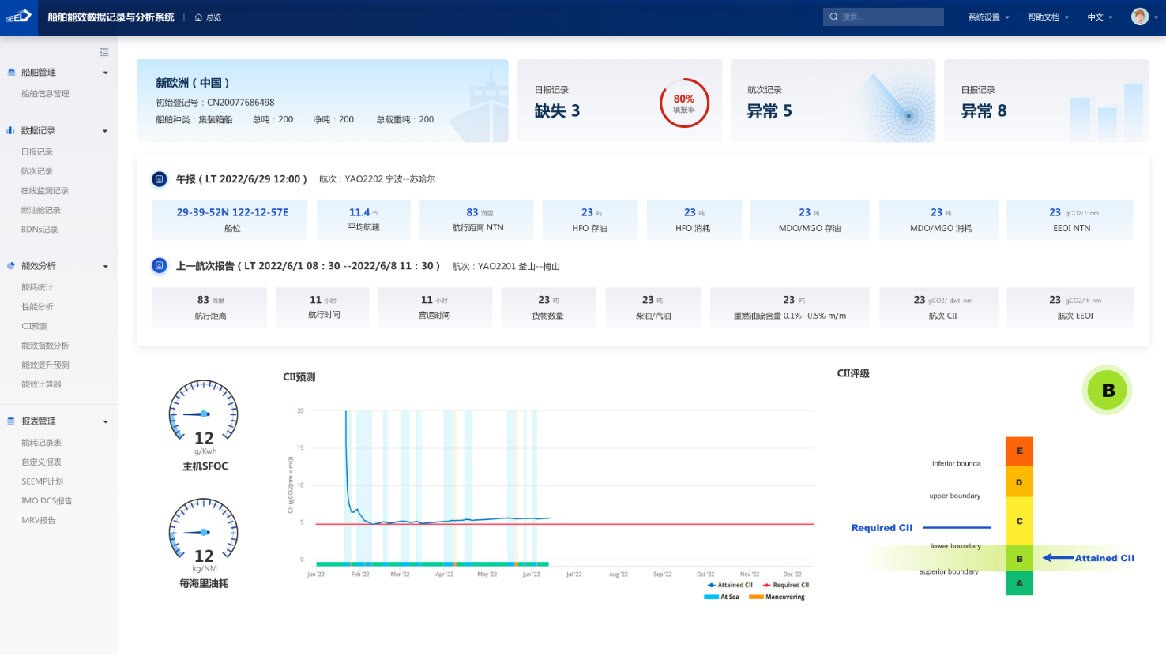
Task: Click the 航次记录 异常 5 card
Action: click(x=833, y=101)
